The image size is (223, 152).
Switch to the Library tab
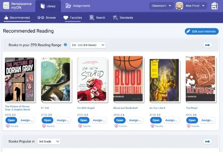[48, 6]
